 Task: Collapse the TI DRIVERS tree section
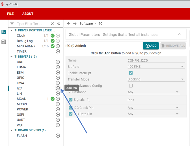12,57
